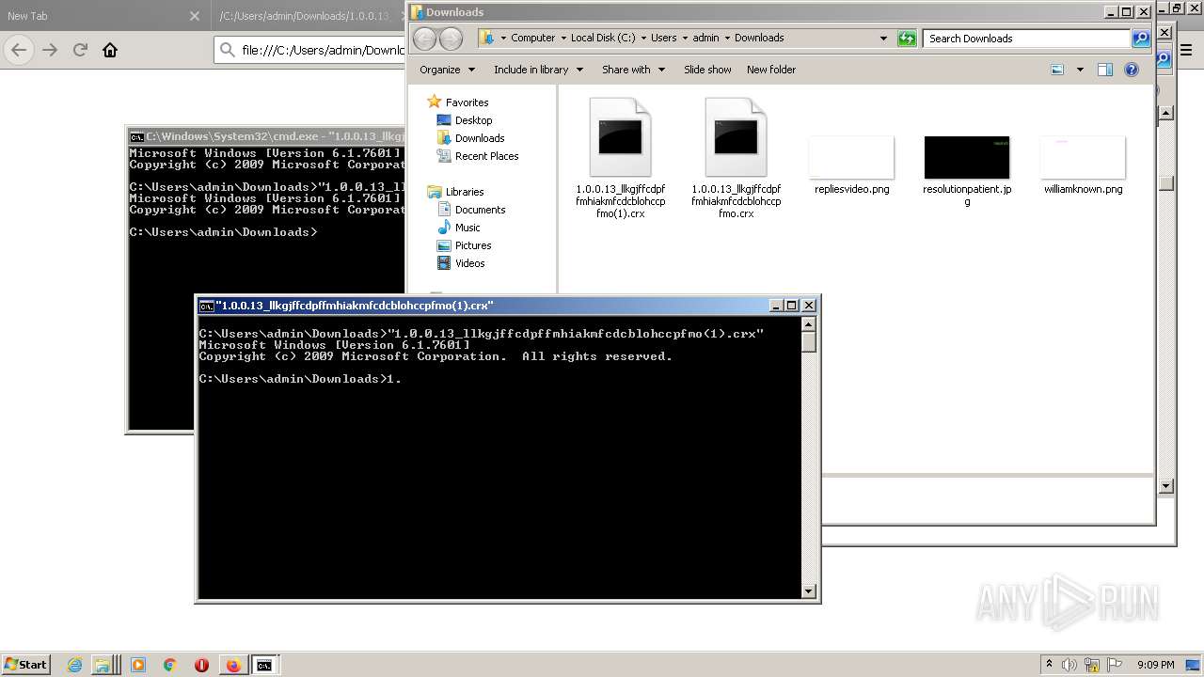Image resolution: width=1204 pixels, height=677 pixels.
Task: Click Downloads in the breadcrumb path
Action: [x=759, y=39]
